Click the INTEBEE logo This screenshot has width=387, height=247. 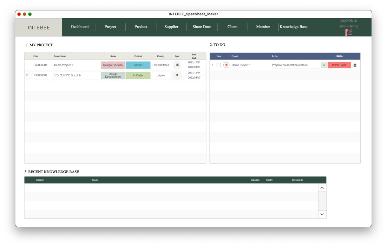point(39,27)
